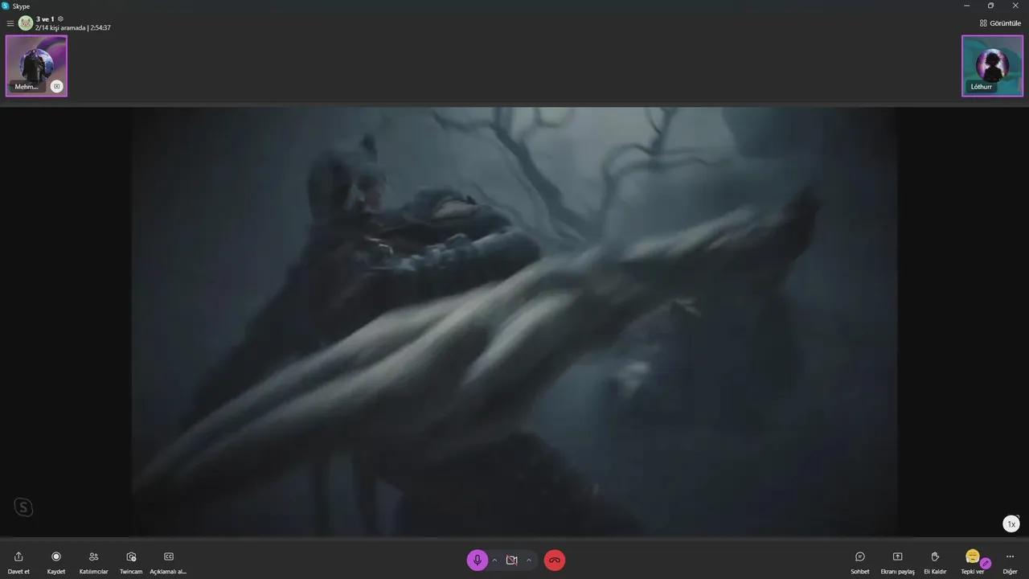Viewport: 1029px width, 579px height.
Task: Edit reactions with the purple pencil
Action: tap(986, 563)
